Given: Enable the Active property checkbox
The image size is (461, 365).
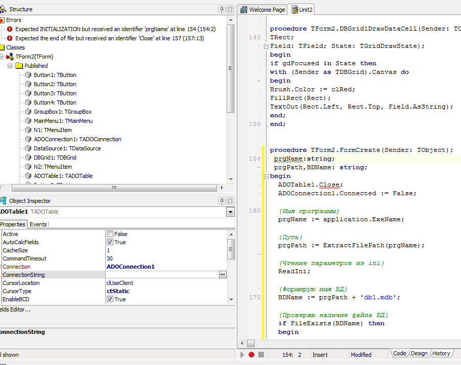Looking at the screenshot, I should (x=110, y=234).
